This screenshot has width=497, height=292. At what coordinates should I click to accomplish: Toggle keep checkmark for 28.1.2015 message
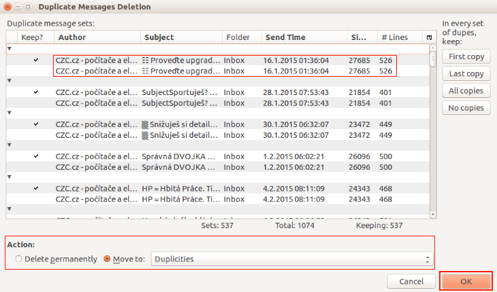pos(35,92)
